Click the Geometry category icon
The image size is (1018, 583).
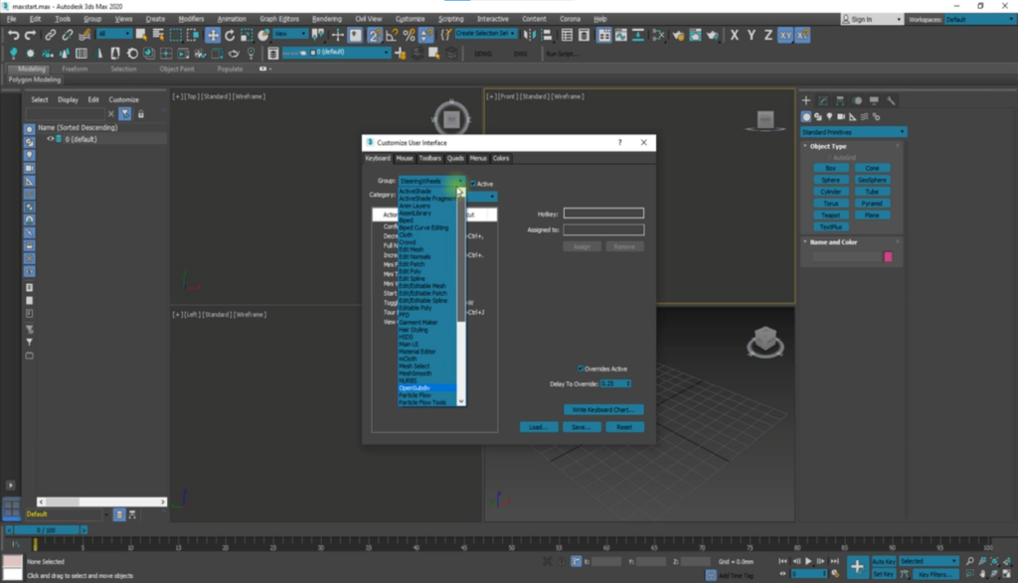(x=805, y=117)
